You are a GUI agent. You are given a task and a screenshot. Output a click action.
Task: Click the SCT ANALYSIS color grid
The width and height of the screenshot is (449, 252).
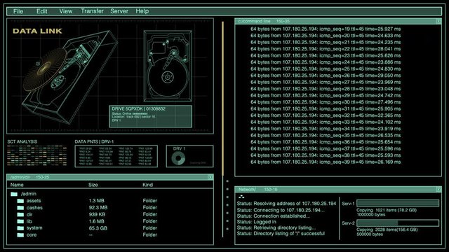point(37,155)
